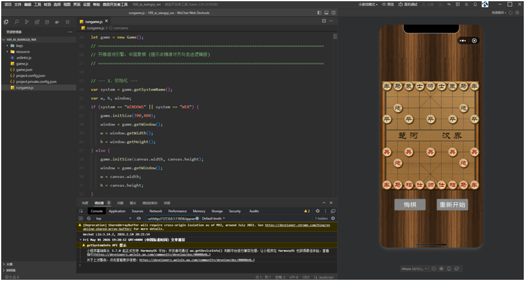Switch to the Sources devtools tab
This screenshot has height=281, width=525.
[x=137, y=211]
